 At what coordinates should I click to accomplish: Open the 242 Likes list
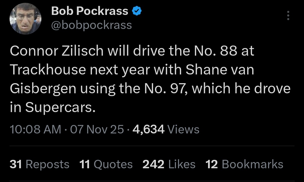point(169,164)
